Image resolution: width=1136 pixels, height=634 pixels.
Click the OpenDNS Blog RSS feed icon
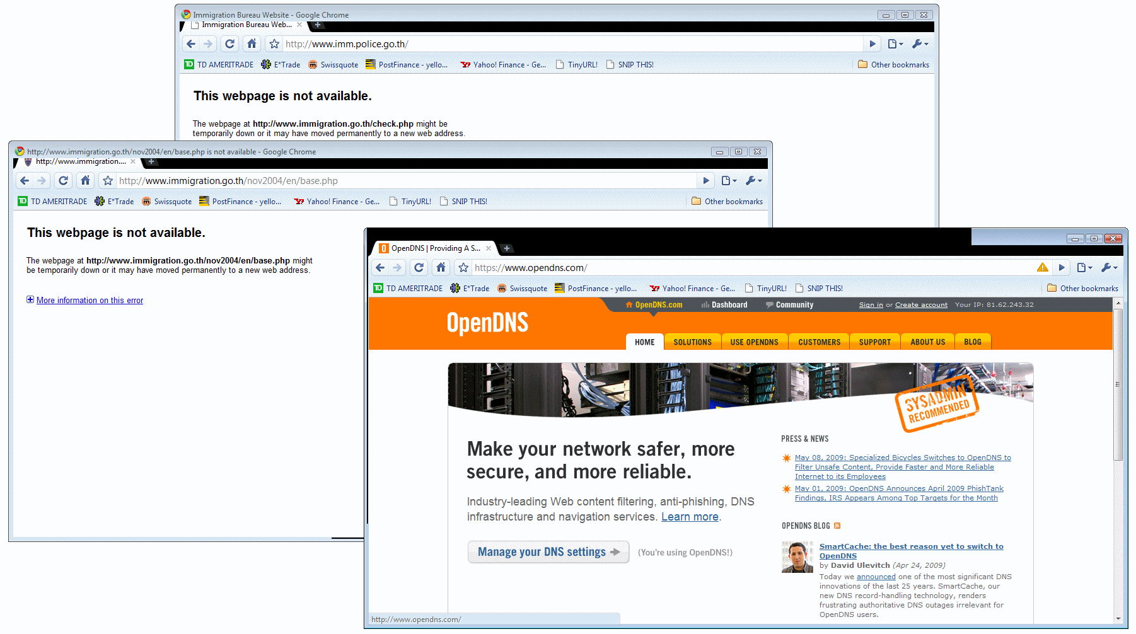point(837,526)
